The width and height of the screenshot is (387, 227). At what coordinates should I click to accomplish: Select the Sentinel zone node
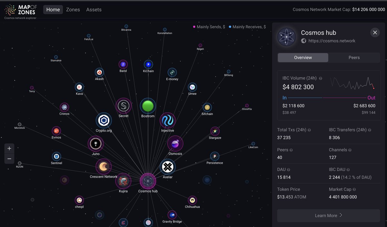click(56, 156)
